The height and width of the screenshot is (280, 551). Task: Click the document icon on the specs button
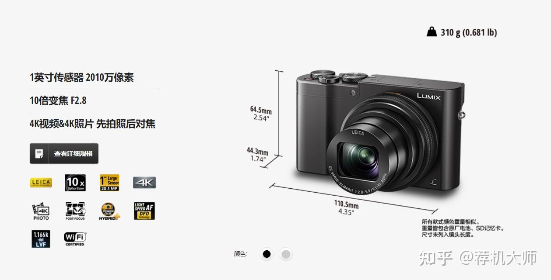39,154
